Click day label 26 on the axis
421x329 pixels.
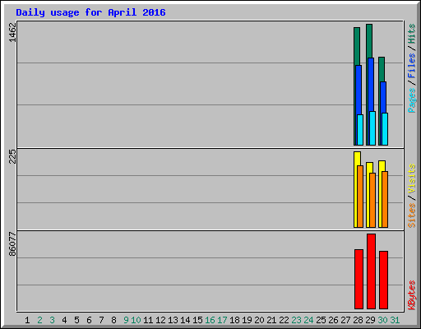pyautogui.click(x=333, y=320)
